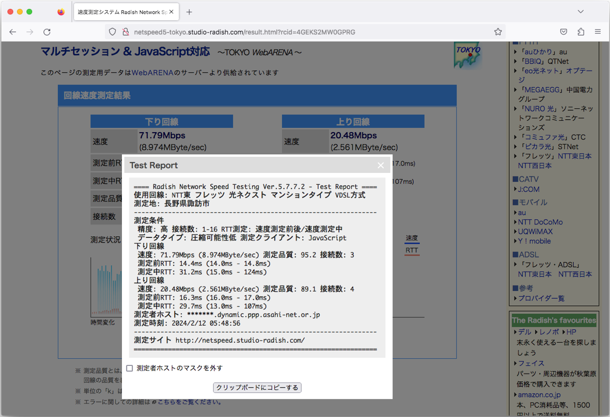The width and height of the screenshot is (610, 417).
Task: Expand the list-all-tabs chevron
Action: (581, 12)
